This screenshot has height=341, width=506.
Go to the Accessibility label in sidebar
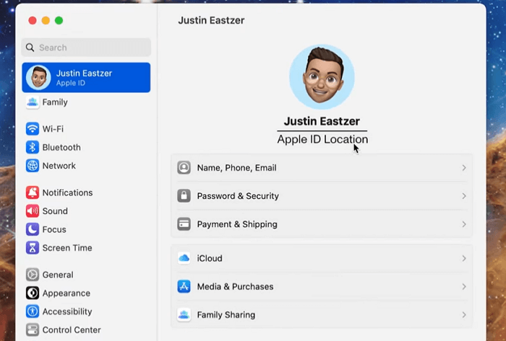pyautogui.click(x=67, y=311)
